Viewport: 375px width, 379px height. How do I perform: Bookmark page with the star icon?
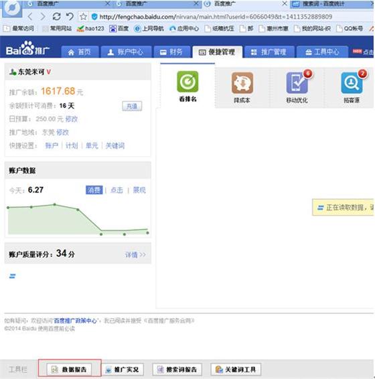pos(84,17)
